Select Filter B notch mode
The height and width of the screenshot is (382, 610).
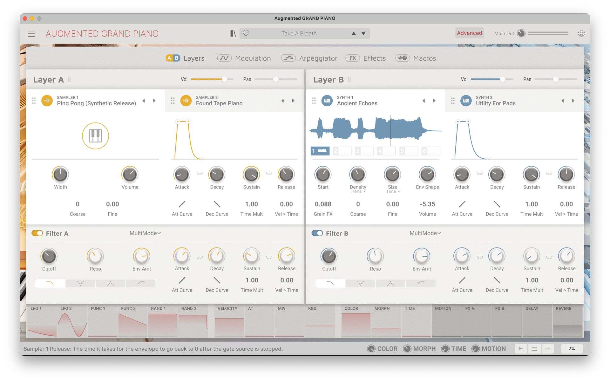[x=361, y=283]
